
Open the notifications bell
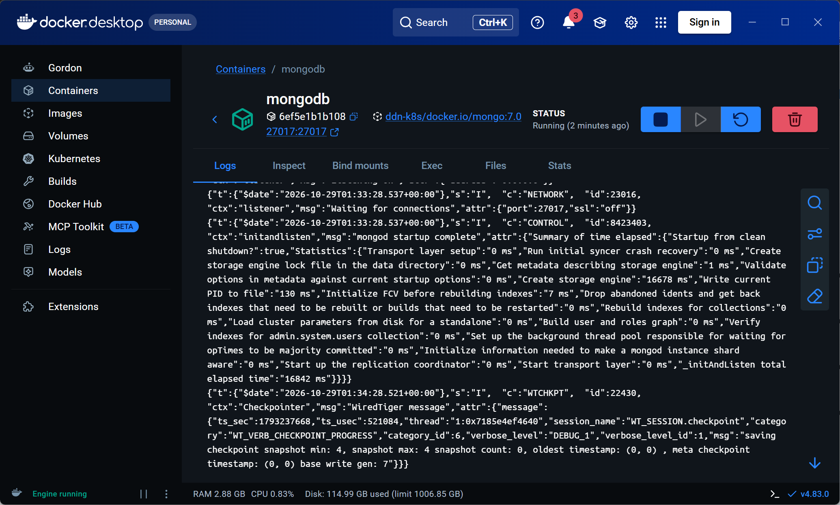point(569,22)
